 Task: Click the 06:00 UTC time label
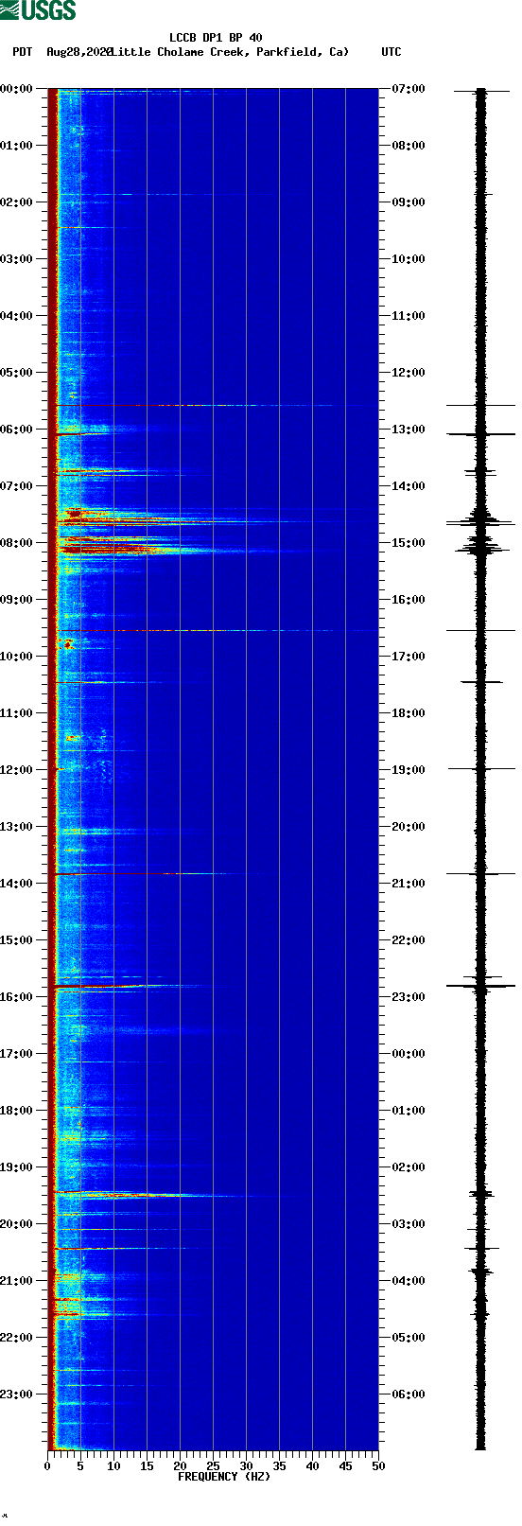409,1394
